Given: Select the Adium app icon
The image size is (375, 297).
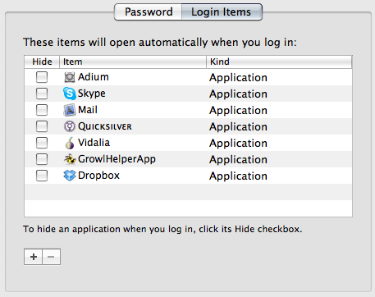Looking at the screenshot, I should point(70,77).
